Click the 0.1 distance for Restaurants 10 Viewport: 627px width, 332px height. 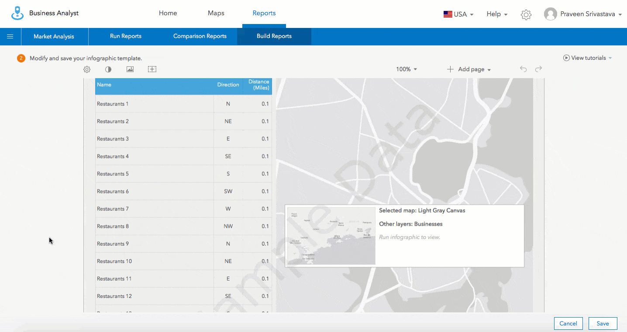click(x=265, y=261)
